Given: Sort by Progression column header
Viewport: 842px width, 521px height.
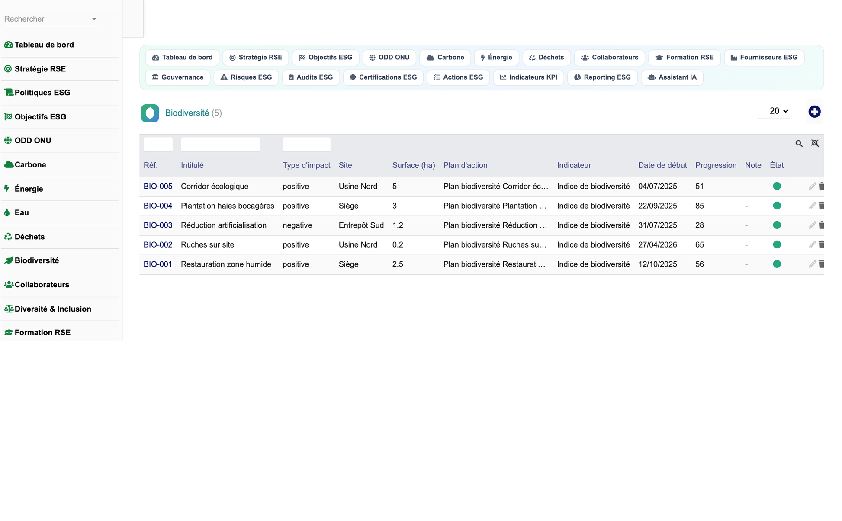Looking at the screenshot, I should [x=716, y=165].
